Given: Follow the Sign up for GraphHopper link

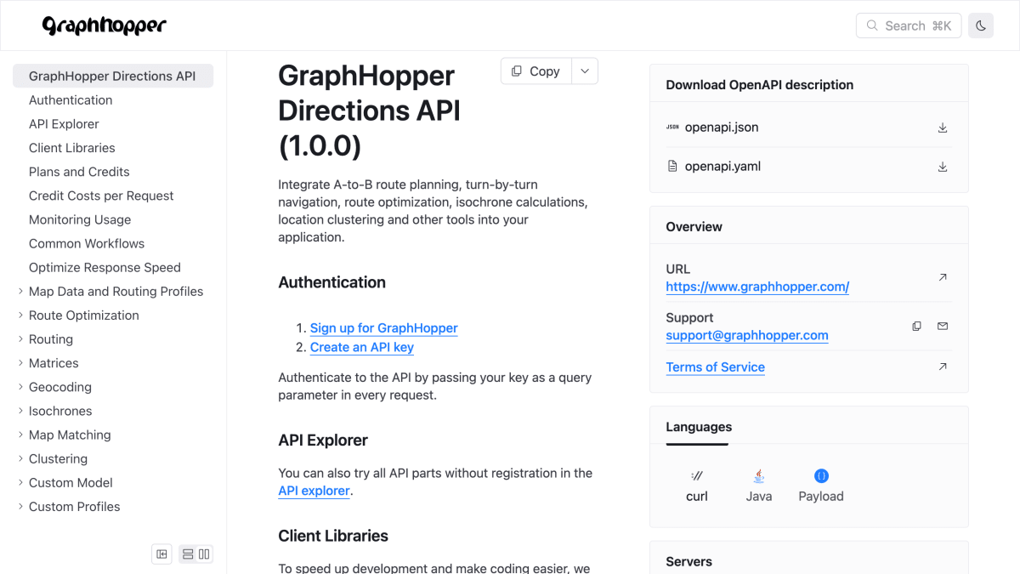Looking at the screenshot, I should tap(383, 328).
